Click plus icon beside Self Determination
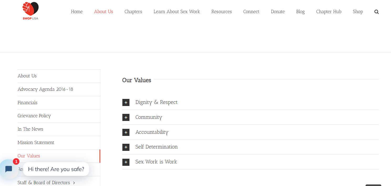The image size is (391, 186). (x=126, y=147)
